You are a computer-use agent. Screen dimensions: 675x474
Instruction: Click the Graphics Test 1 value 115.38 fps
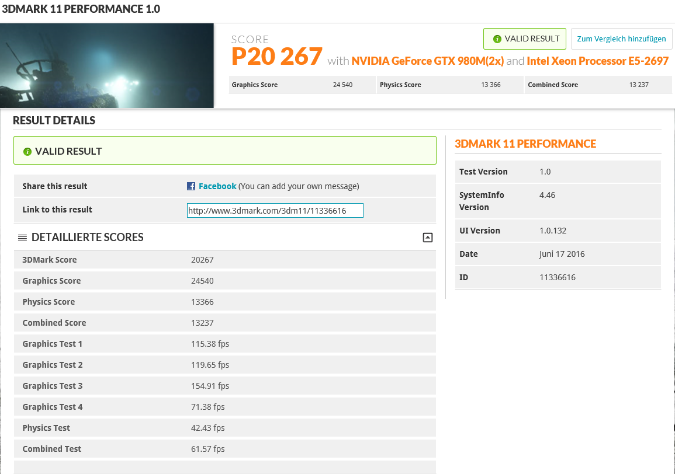pos(210,344)
